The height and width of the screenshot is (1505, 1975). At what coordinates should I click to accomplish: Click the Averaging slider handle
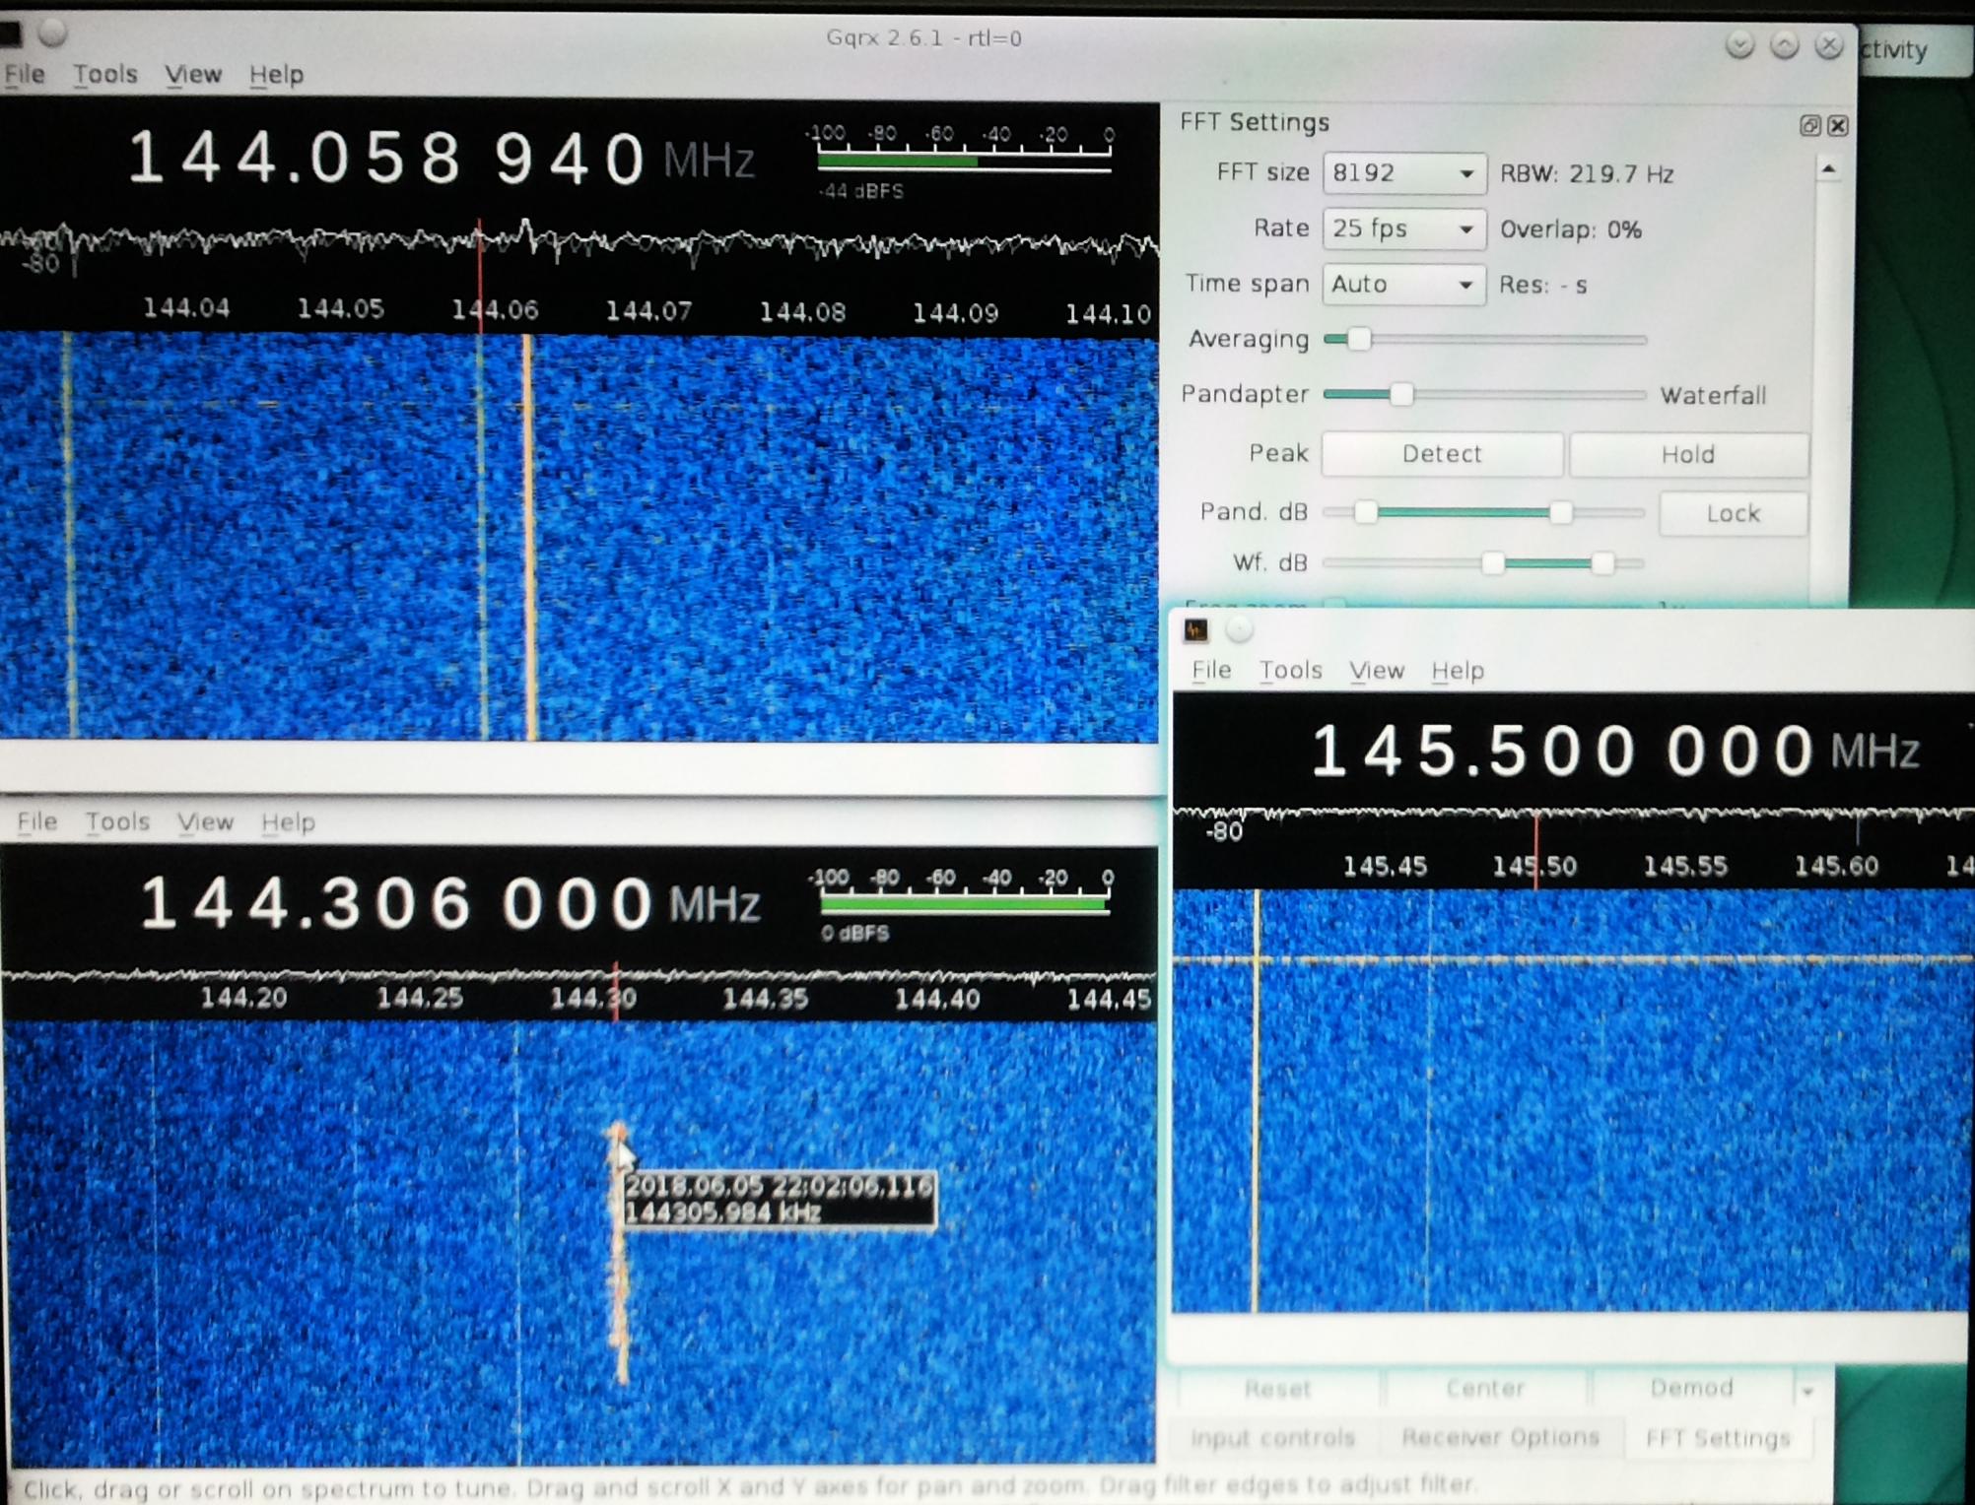(x=1359, y=340)
